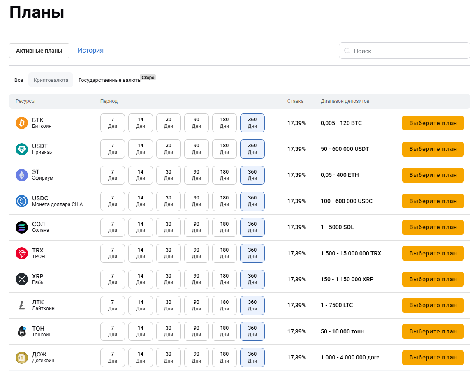Choose plan button for TRX row

pyautogui.click(x=433, y=253)
